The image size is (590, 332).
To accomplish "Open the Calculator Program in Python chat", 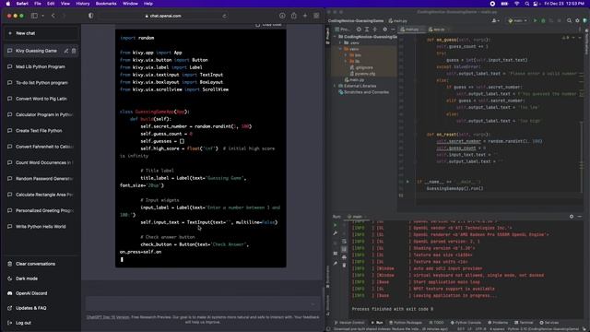I will click(x=41, y=114).
